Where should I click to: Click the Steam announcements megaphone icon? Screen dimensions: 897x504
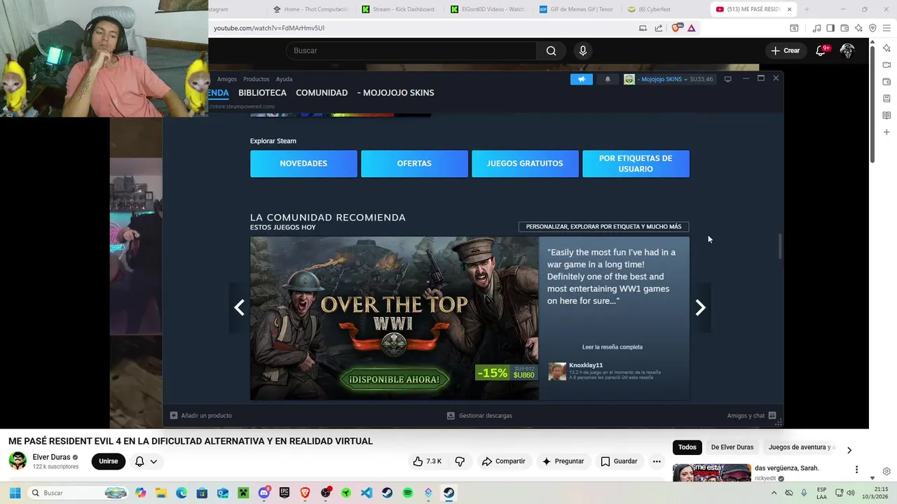point(581,79)
